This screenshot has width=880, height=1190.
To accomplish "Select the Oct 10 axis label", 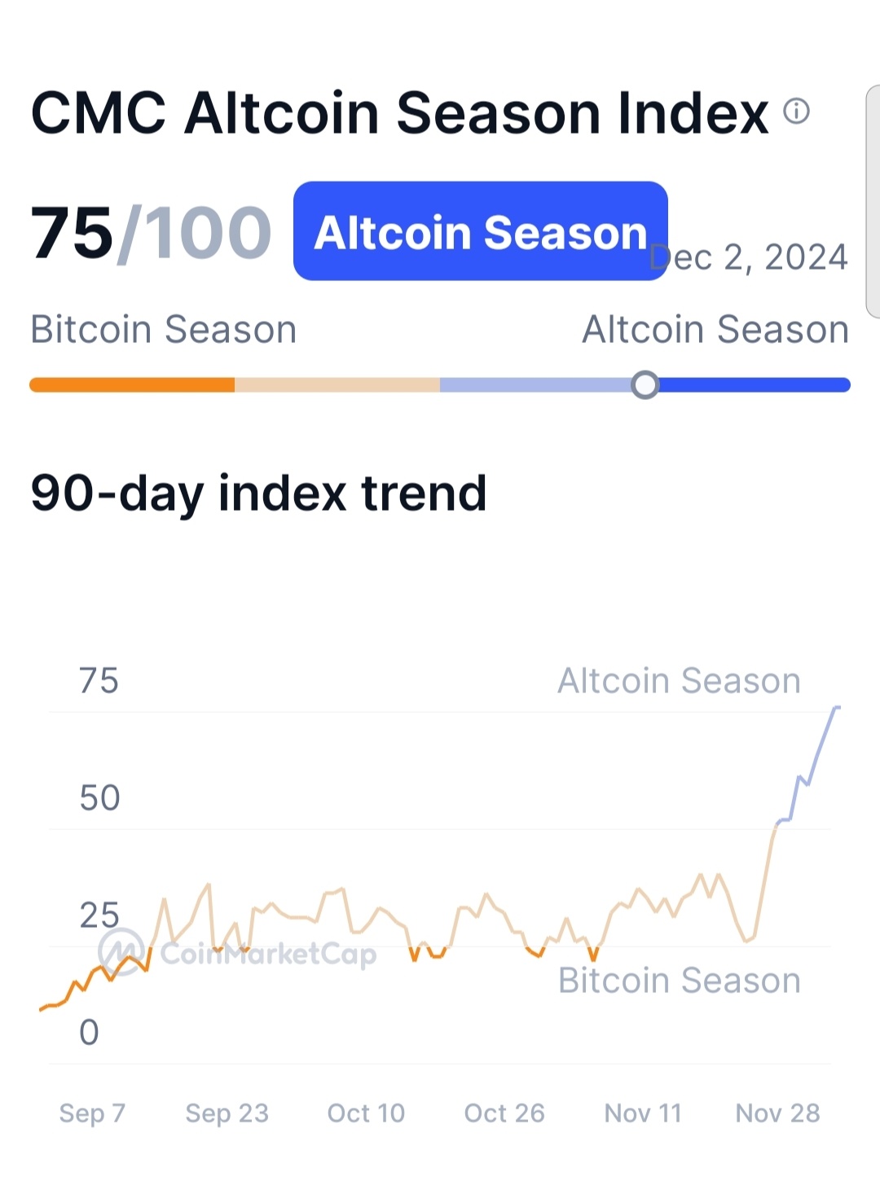I will tap(366, 1113).
